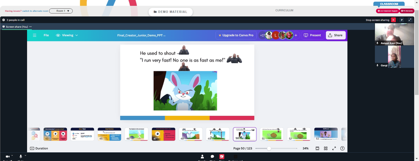419x161 pixels.
Task: Open the File menu in Canva
Action: point(46,35)
